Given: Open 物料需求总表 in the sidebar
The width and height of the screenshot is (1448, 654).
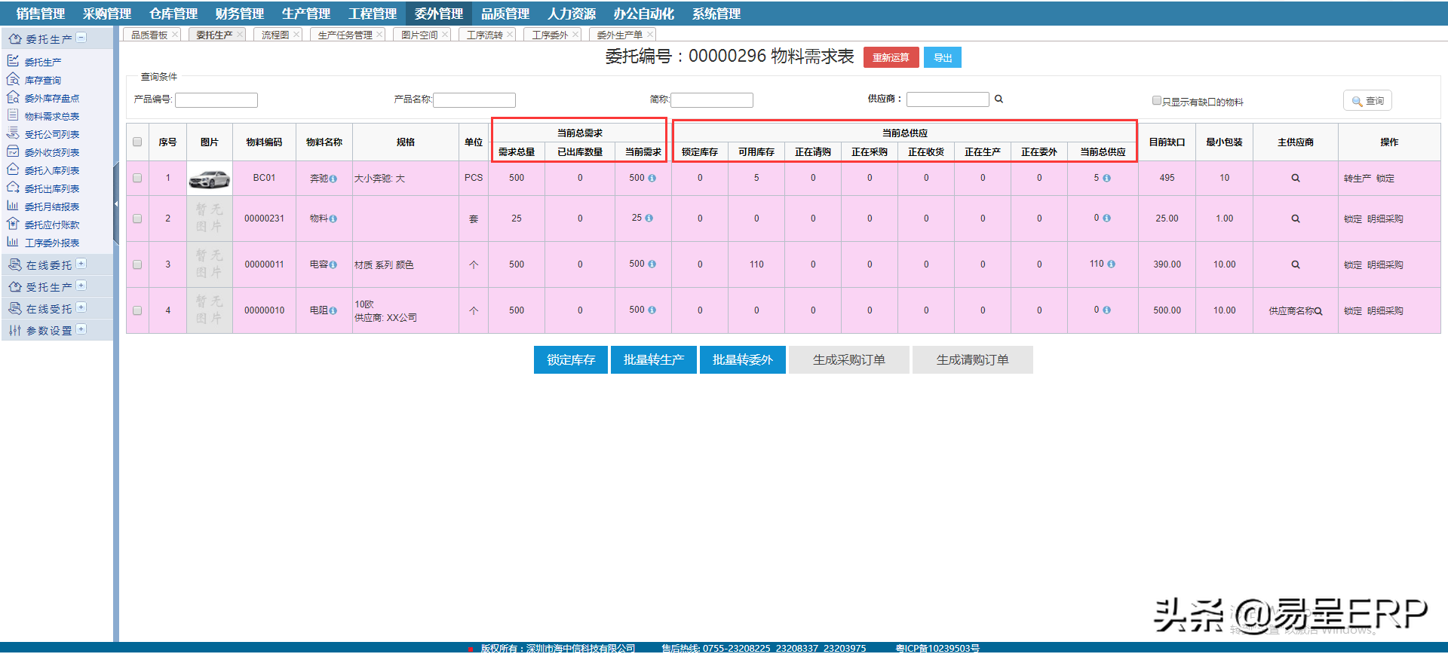Looking at the screenshot, I should coord(51,116).
